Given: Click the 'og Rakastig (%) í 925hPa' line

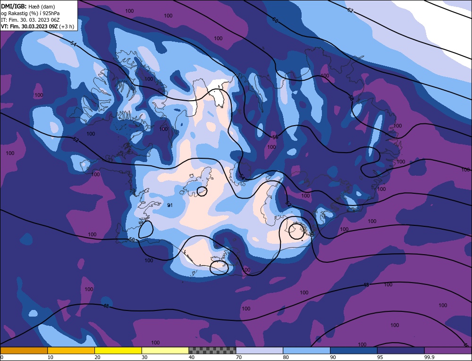Looking at the screenshot, I should [30, 13].
